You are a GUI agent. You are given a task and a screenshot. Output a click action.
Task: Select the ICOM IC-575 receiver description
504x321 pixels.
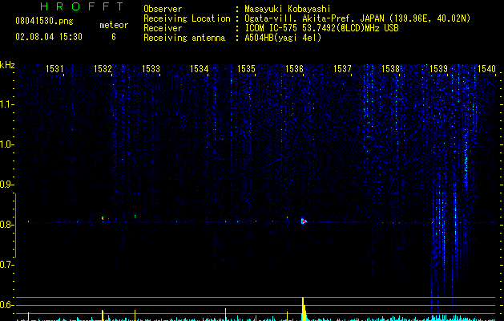click(321, 28)
